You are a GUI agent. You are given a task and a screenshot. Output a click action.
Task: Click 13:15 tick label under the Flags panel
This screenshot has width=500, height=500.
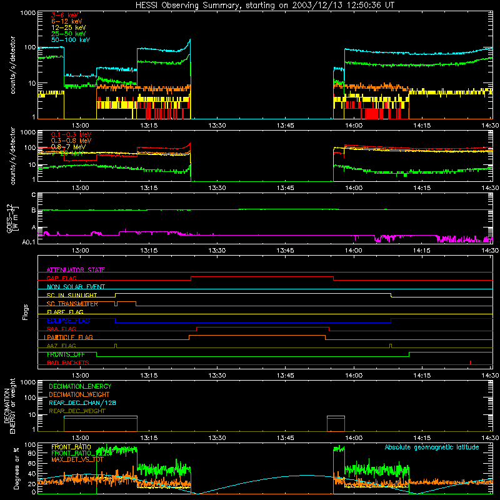tap(149, 376)
